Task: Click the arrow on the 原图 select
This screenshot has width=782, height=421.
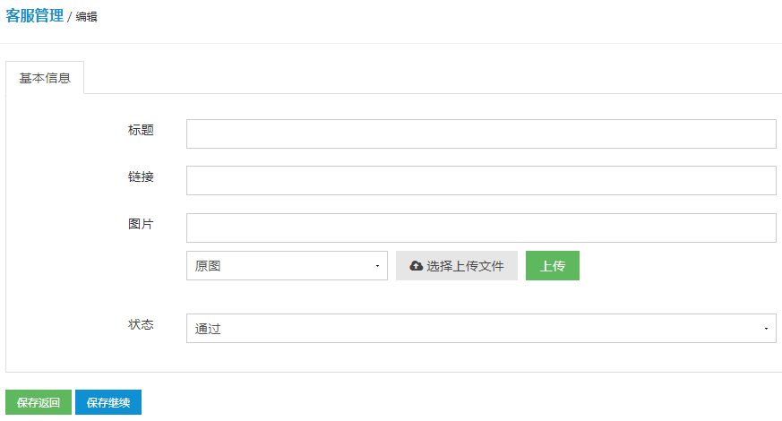Action: click(377, 266)
